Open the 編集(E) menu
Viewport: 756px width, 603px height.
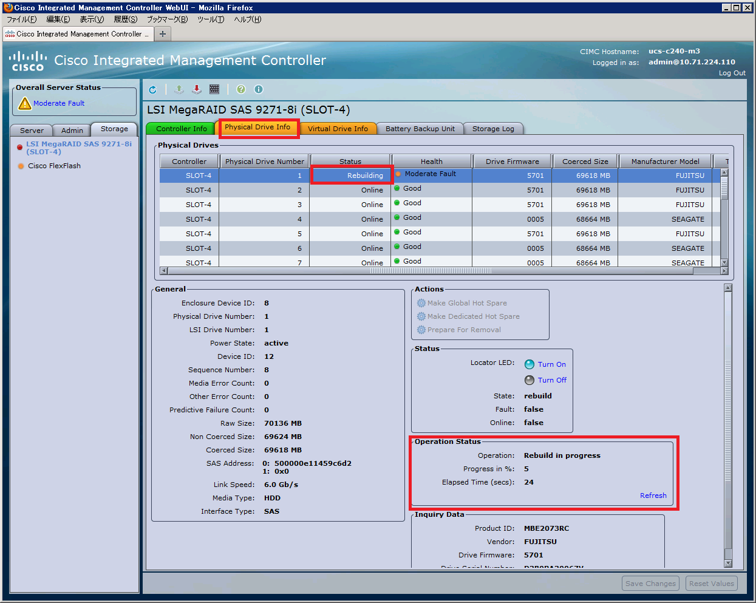[58, 19]
